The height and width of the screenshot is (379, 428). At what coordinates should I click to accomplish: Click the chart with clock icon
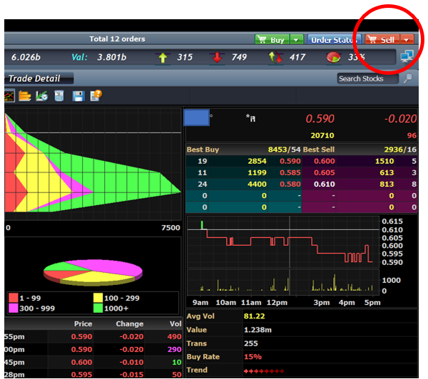[x=42, y=96]
